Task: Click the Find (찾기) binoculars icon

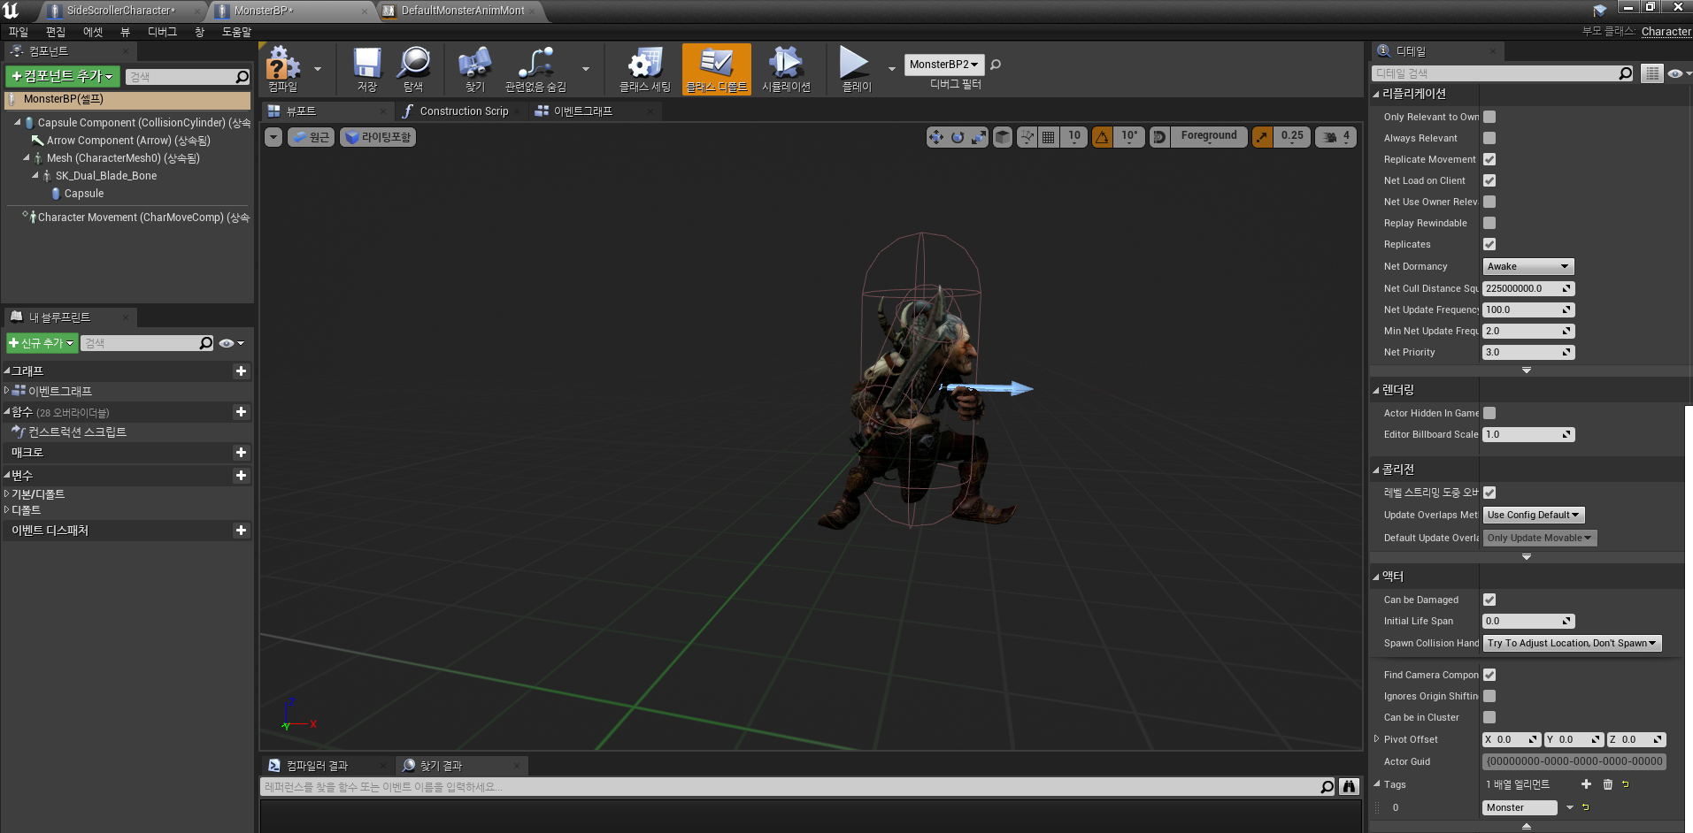Action: click(x=475, y=68)
